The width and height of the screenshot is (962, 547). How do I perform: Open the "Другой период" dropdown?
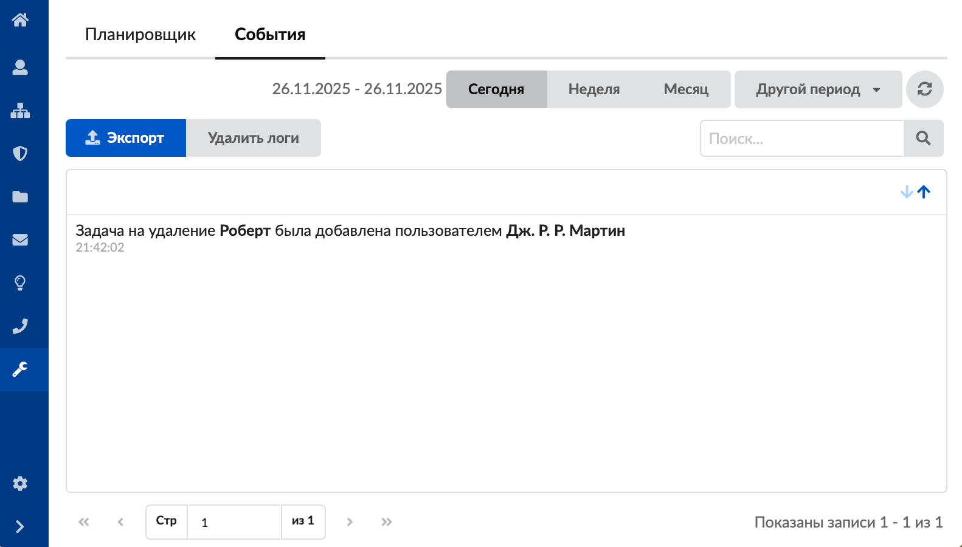click(818, 89)
